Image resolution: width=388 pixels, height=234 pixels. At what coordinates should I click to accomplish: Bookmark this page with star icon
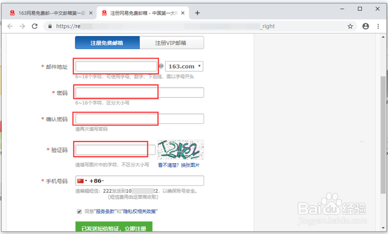click(350, 26)
